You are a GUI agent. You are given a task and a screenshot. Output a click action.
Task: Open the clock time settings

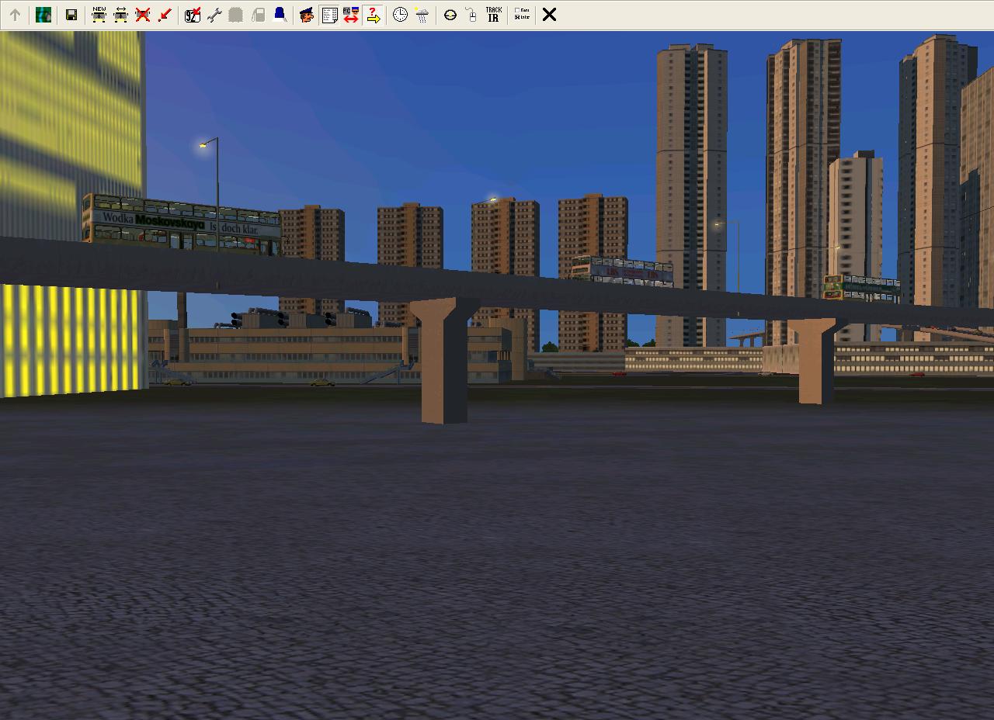pos(400,15)
